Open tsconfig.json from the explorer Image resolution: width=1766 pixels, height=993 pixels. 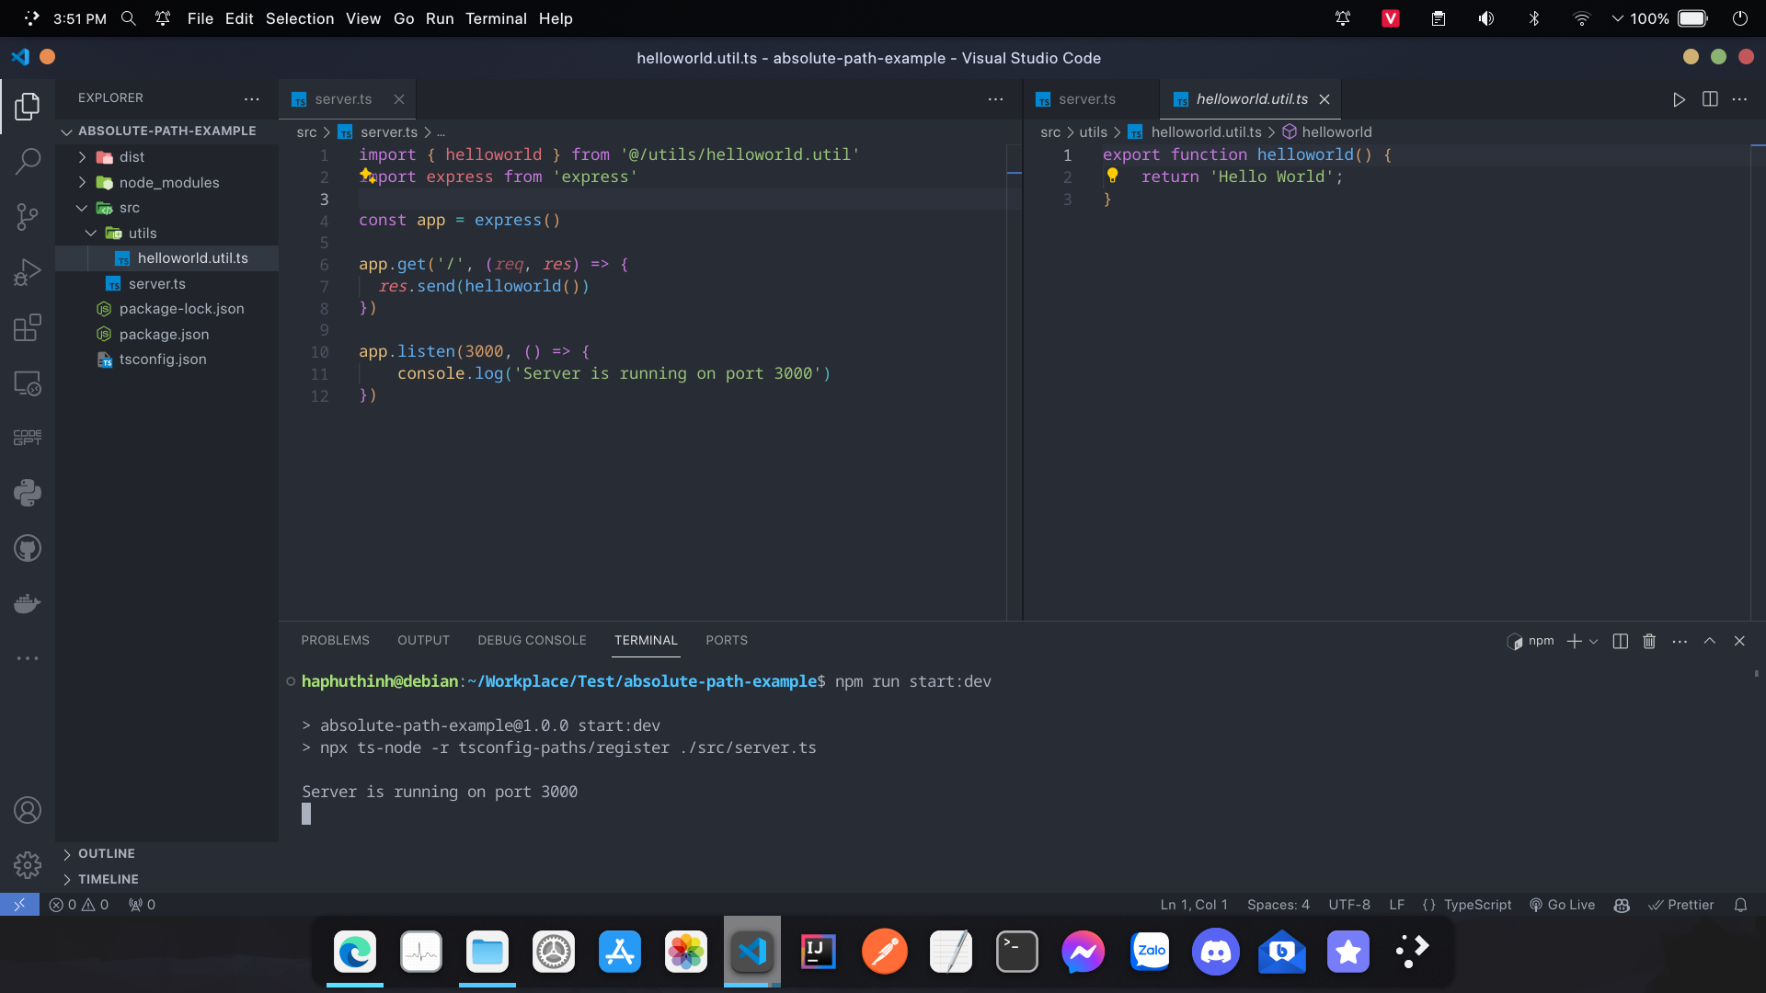[x=162, y=360]
